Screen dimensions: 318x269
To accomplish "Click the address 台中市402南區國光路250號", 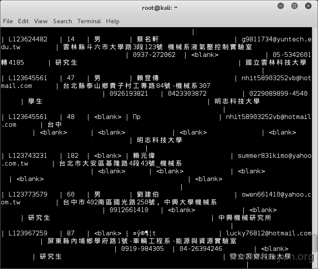I will click(109, 202).
